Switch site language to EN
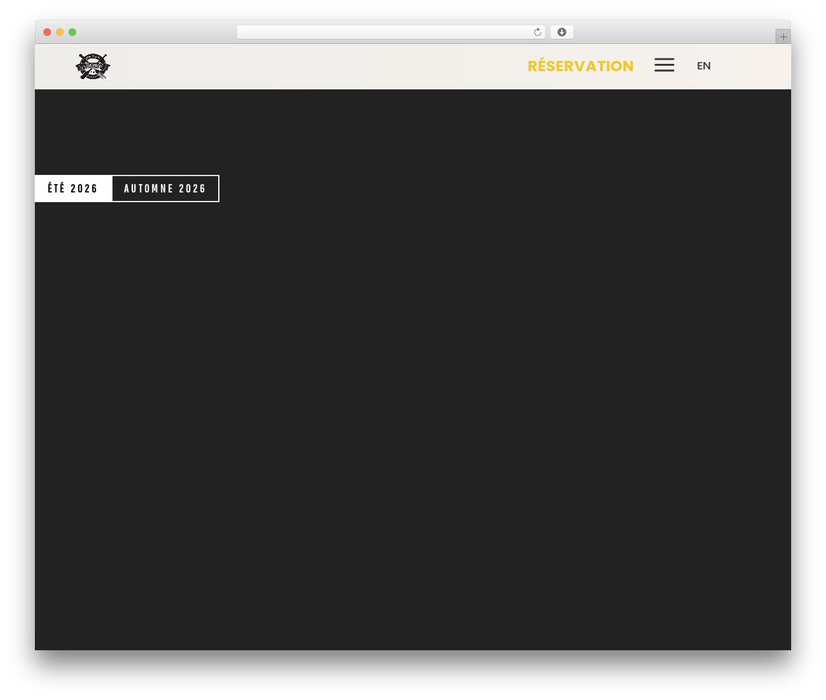 point(703,66)
